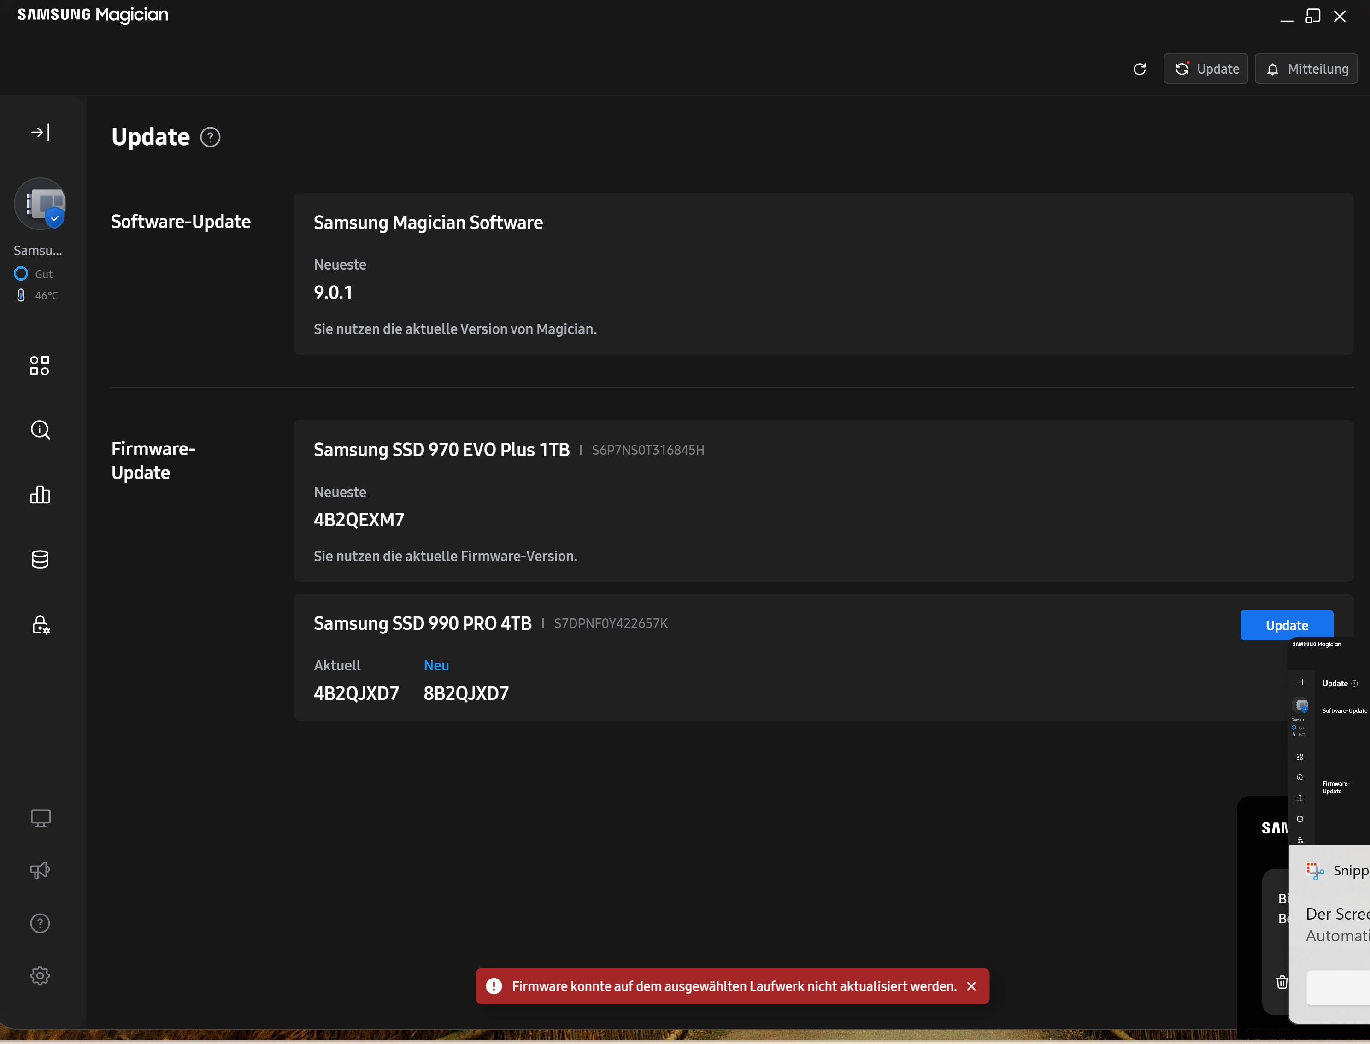
Task: Click current firmware version 4B2QJXD7
Action: click(356, 693)
